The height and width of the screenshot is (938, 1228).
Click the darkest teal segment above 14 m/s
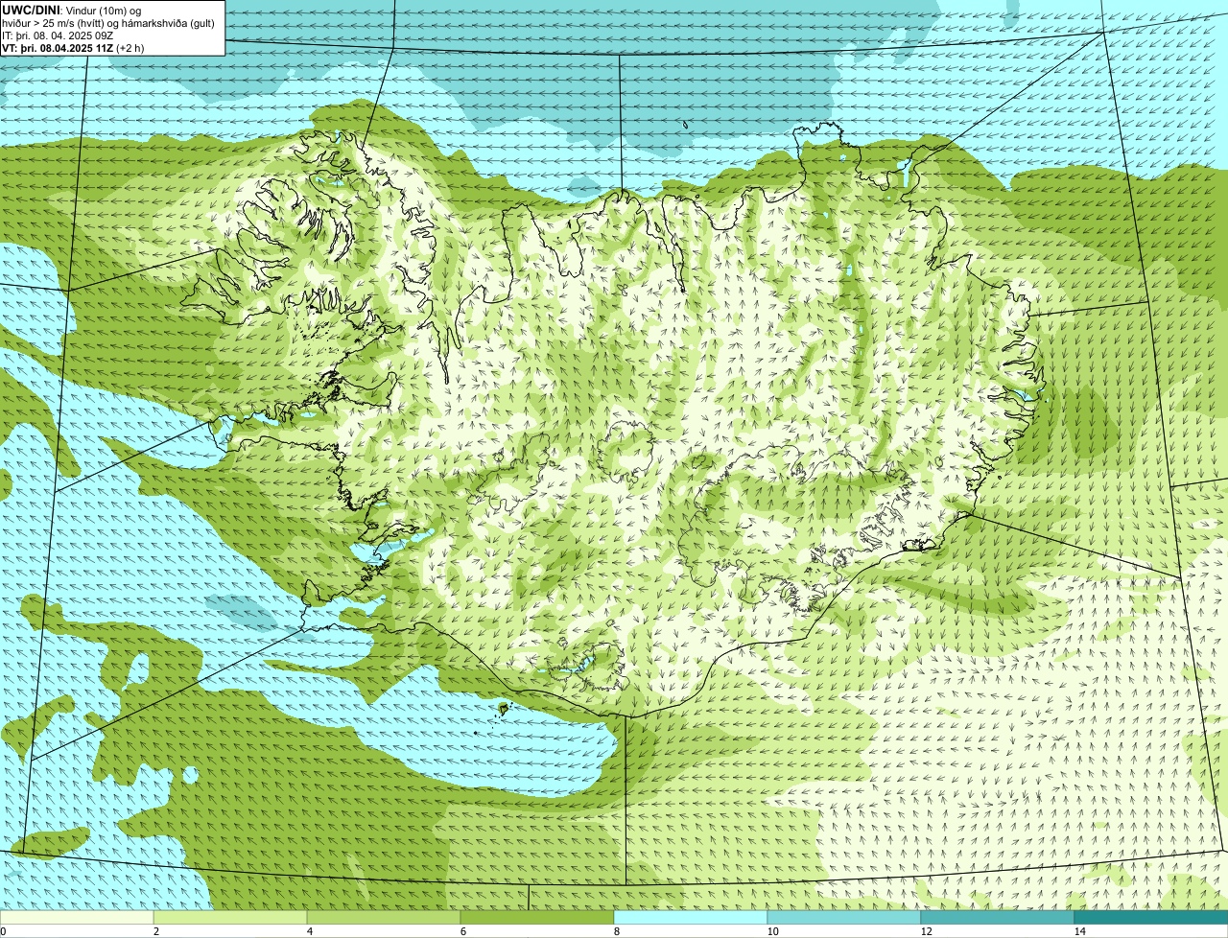pyautogui.click(x=1151, y=917)
